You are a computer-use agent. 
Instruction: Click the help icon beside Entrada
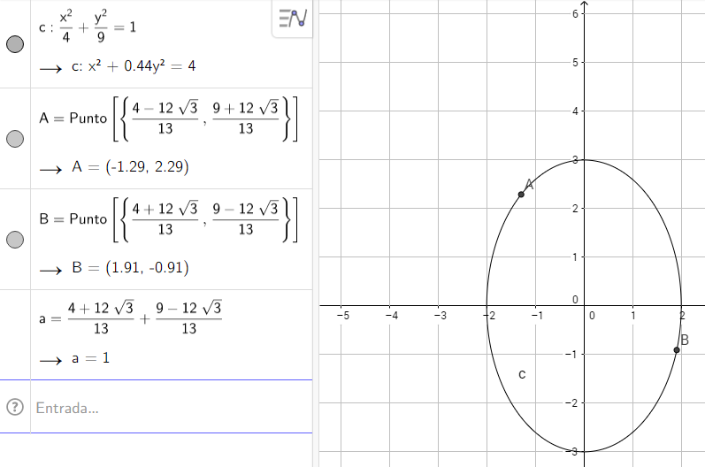14,408
